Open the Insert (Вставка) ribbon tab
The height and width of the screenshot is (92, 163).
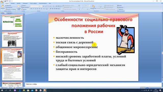[13, 3]
